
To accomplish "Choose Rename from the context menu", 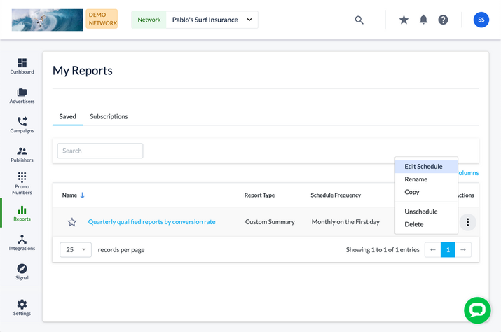I will [x=426, y=179].
